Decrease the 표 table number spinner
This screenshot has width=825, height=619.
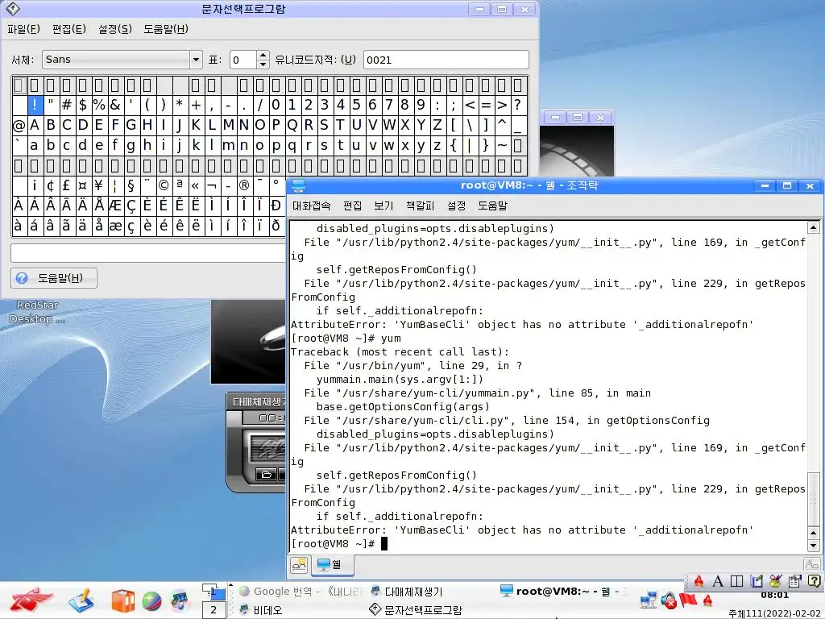point(263,64)
